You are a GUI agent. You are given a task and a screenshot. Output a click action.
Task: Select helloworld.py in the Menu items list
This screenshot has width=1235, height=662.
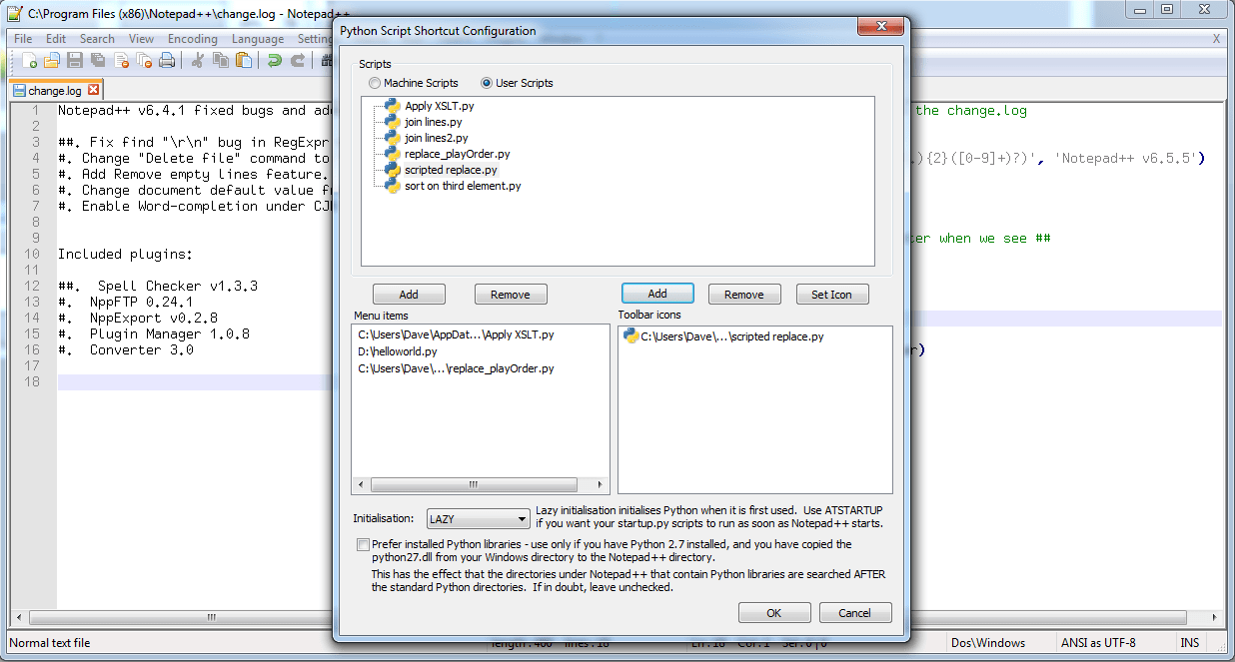pyautogui.click(x=400, y=351)
